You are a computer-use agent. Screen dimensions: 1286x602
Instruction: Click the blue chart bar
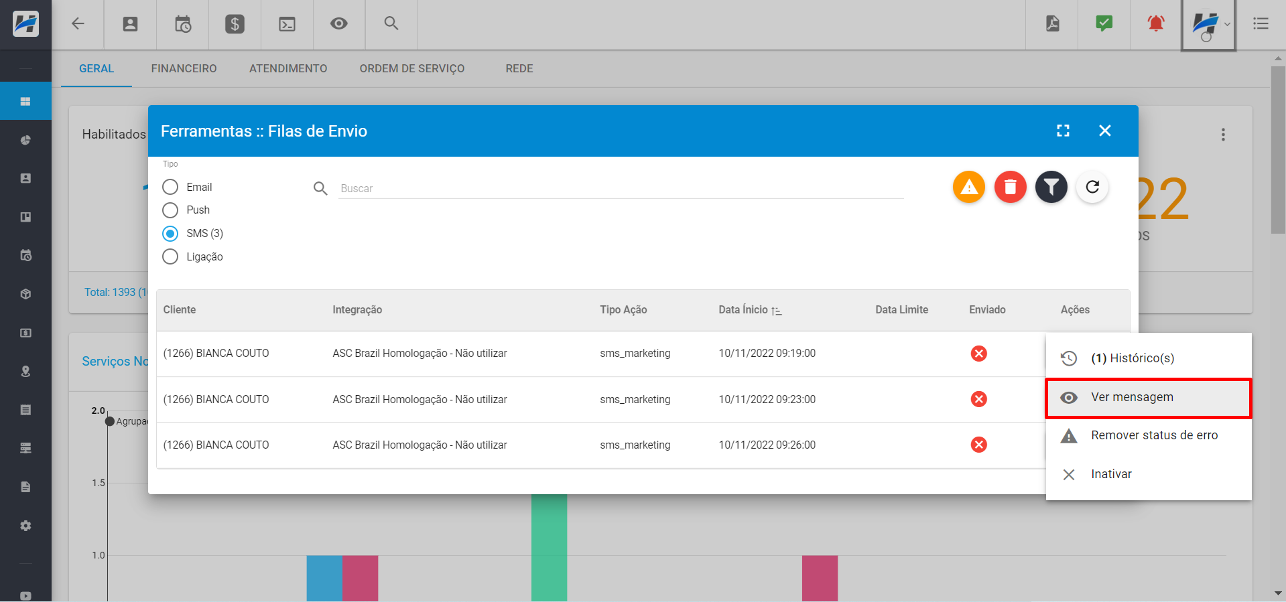(324, 578)
